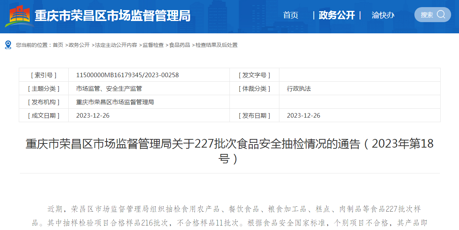Click the bureau logo emblem in the header
The image size is (459, 230).
pyautogui.click(x=19, y=16)
